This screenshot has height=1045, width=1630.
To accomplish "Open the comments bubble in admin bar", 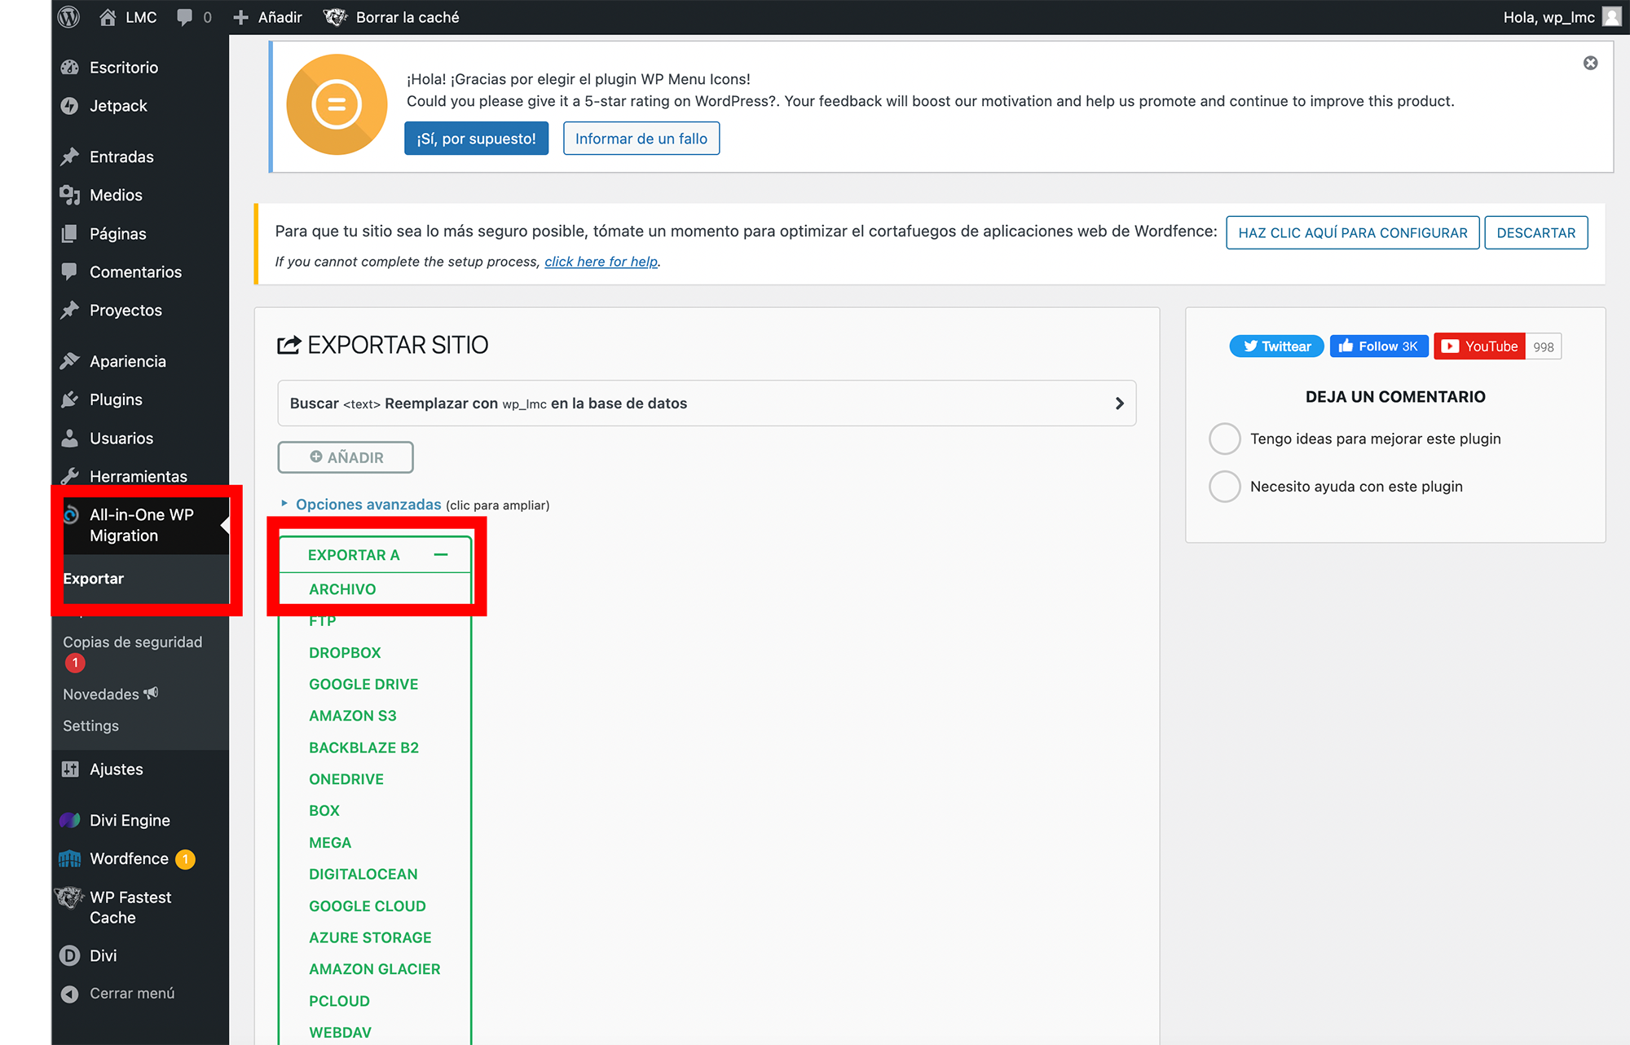I will pos(185,17).
